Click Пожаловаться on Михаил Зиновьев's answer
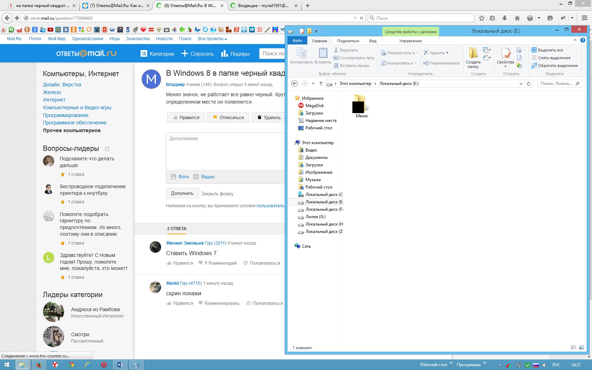Image resolution: width=592 pixels, height=370 pixels. pyautogui.click(x=262, y=263)
